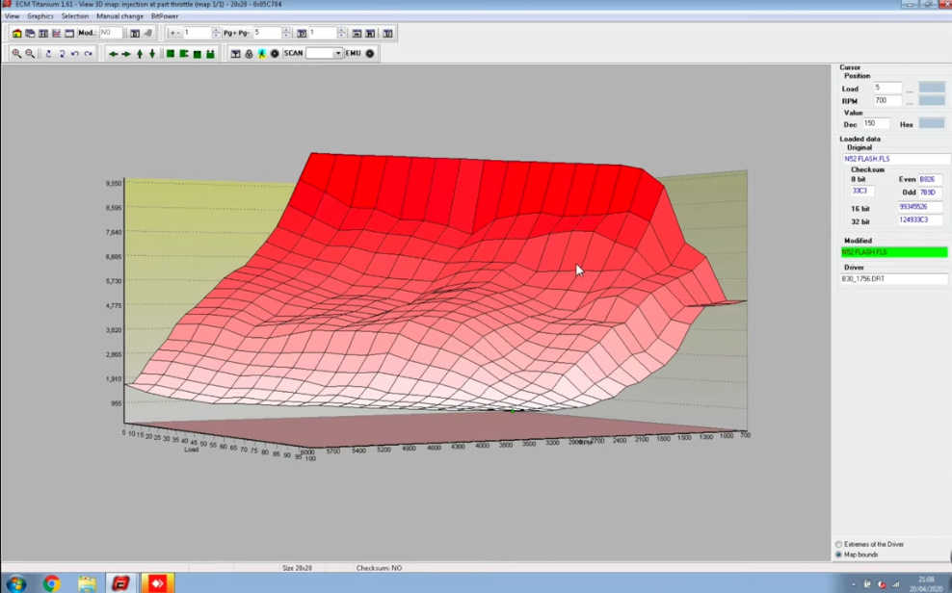Click the green modified file N52 FLASH field
The image size is (952, 593).
pos(894,251)
